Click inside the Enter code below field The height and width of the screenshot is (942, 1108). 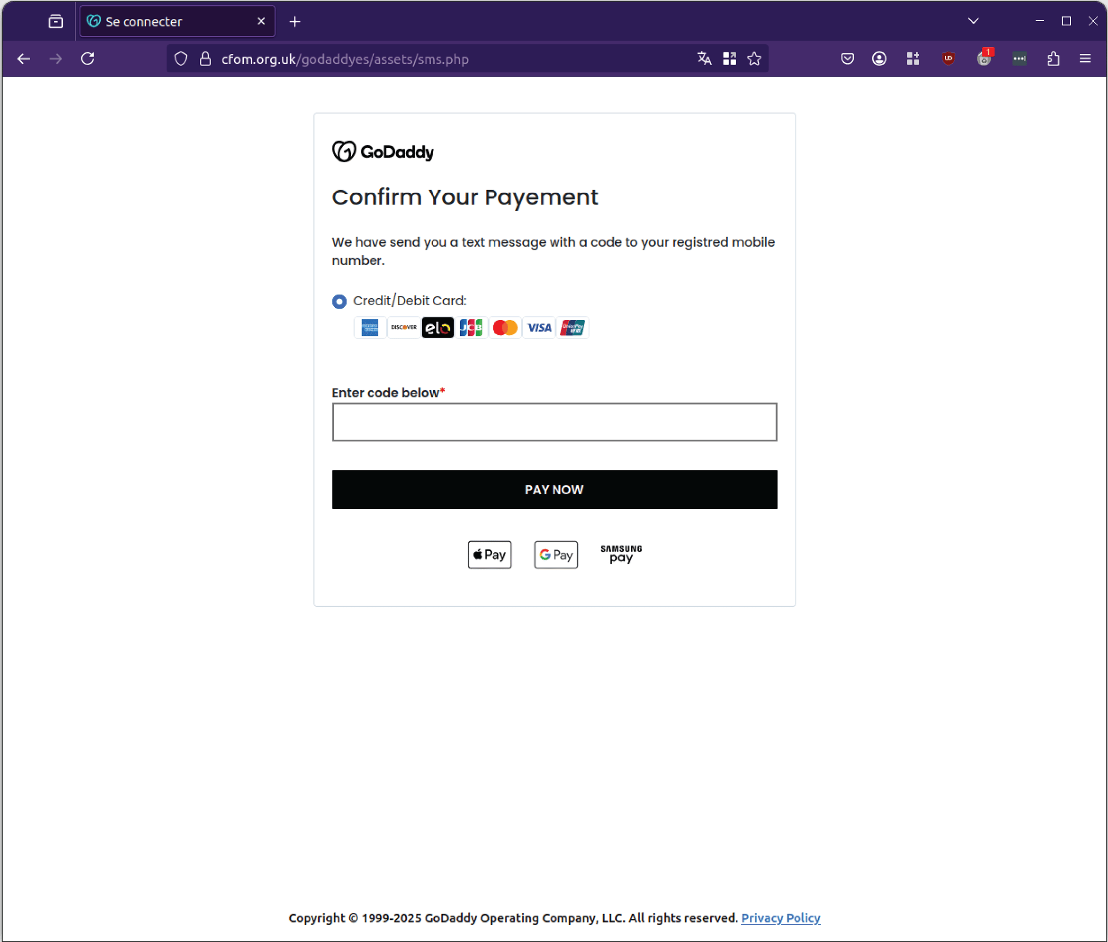click(553, 422)
